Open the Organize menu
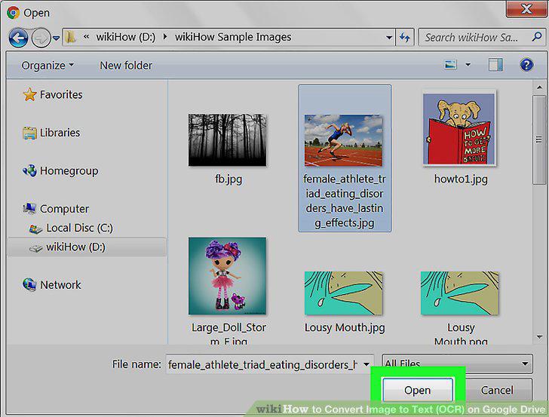The width and height of the screenshot is (549, 417). (48, 66)
